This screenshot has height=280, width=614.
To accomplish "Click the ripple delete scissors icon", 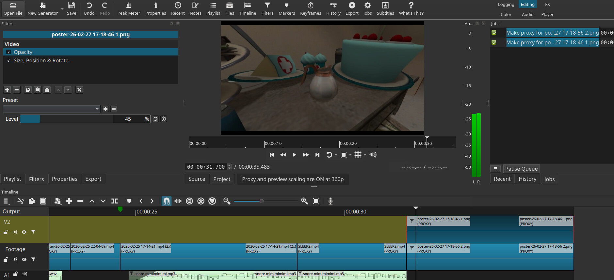I will pos(20,201).
